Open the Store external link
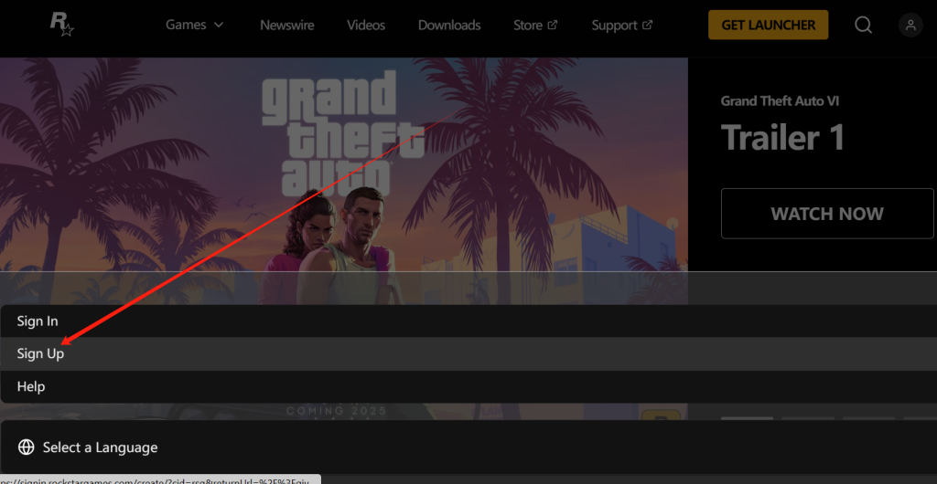Viewport: 937px width, 484px height. coord(535,25)
